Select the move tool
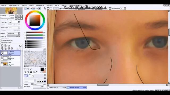Screen dimensions: 170x95 25,72
